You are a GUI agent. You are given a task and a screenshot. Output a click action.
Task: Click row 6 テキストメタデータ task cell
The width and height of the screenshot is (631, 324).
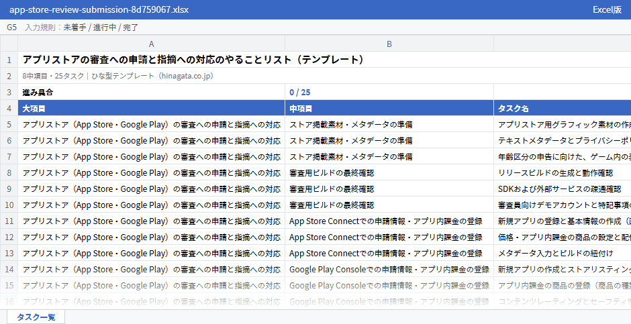click(563, 140)
